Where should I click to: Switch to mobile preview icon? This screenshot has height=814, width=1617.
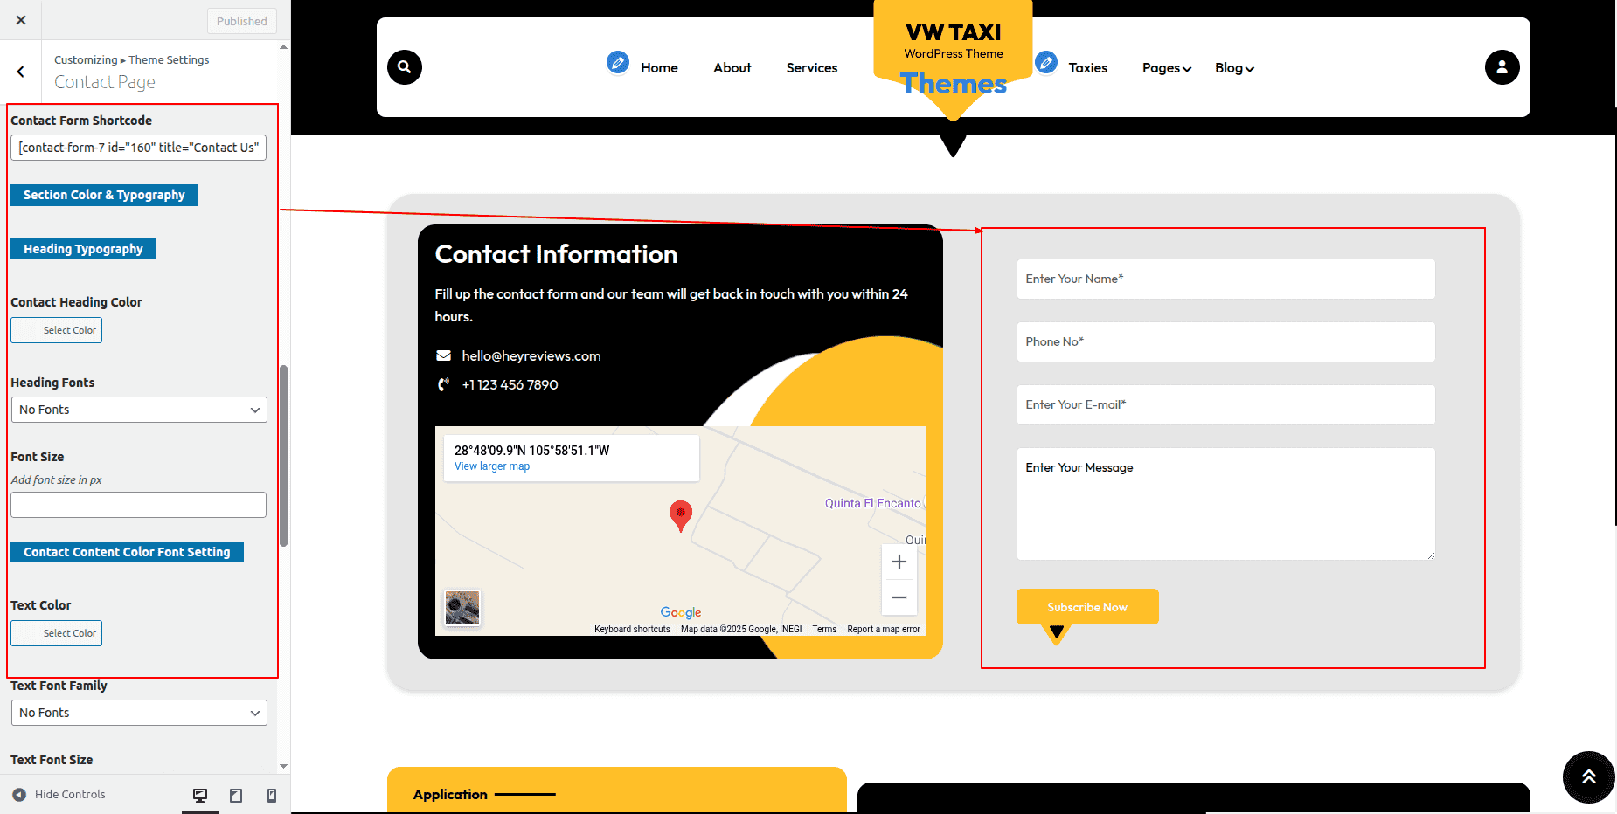point(272,795)
